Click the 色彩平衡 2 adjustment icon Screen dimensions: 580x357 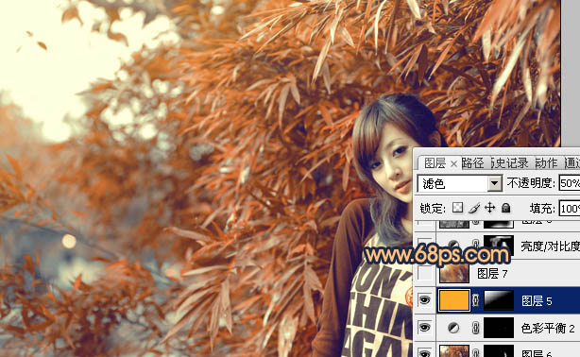tap(453, 328)
